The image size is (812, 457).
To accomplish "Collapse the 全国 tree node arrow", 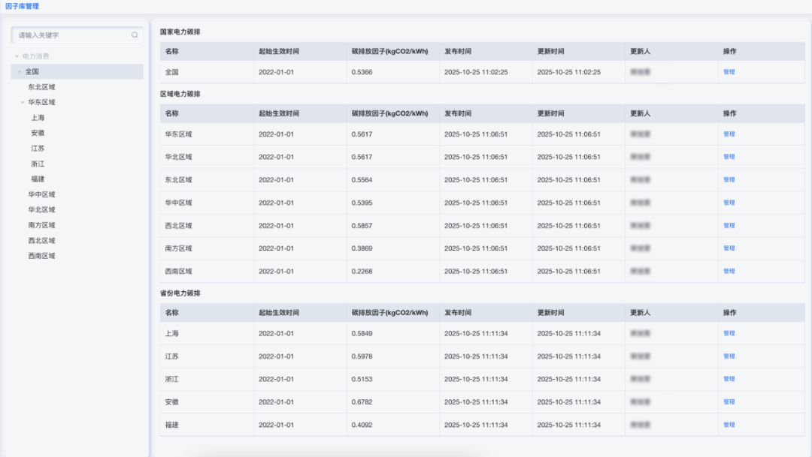I will point(20,72).
